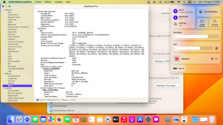The height and width of the screenshot is (125, 223).
Task: Toggle Concentration focus mode
Action: [x=209, y=12]
